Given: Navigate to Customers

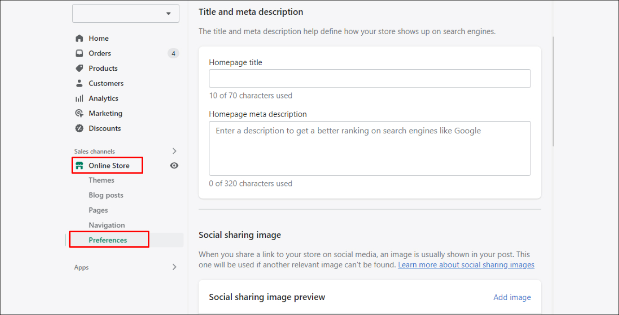Looking at the screenshot, I should point(106,83).
